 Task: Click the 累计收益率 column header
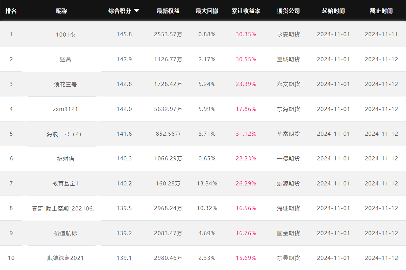[246, 11]
